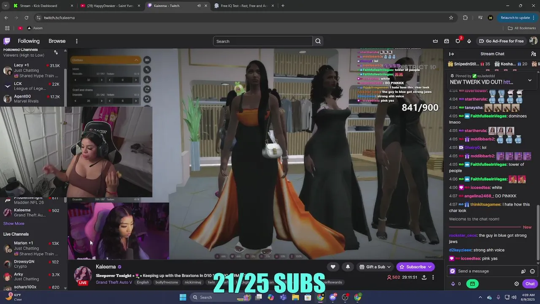540x304 pixels.
Task: Click Go Ad-Free for Free button
Action: pyautogui.click(x=502, y=41)
